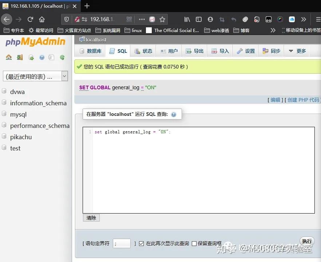This screenshot has width=321, height=262.
Task: Open the performance_schema database icon
Action: pyautogui.click(x=4, y=125)
